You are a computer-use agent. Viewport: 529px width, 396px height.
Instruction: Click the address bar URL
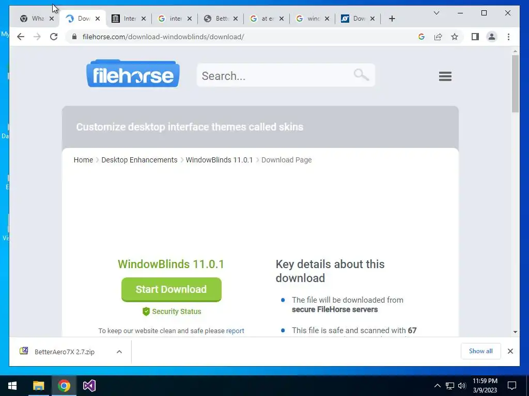click(163, 37)
